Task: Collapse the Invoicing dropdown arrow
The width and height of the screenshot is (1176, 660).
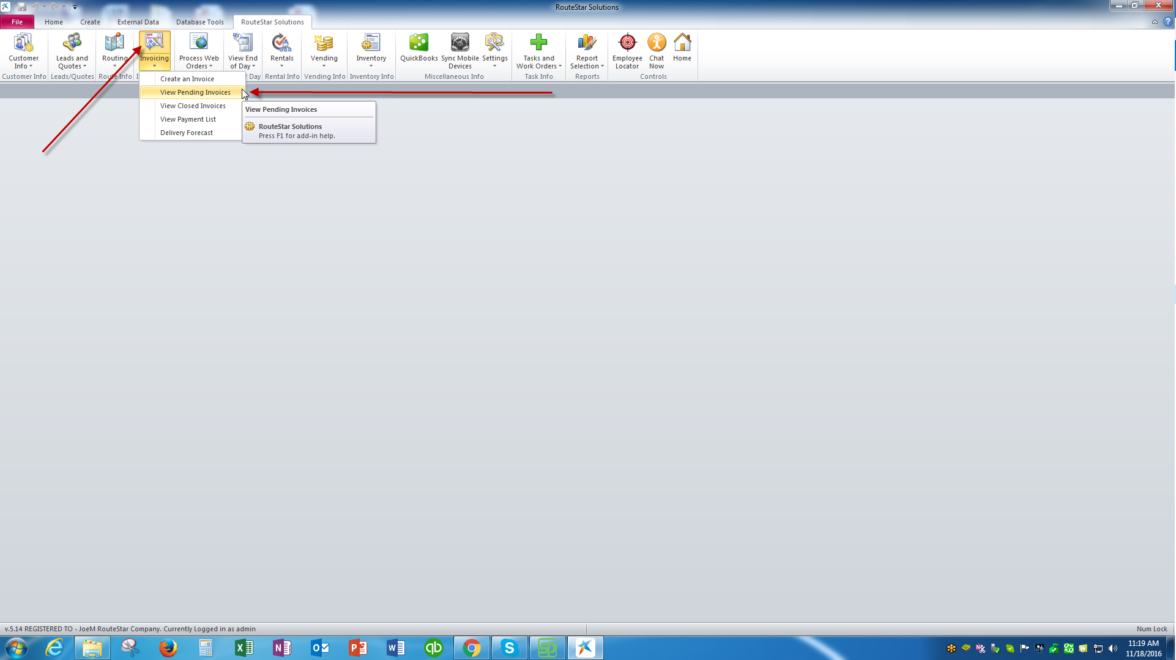Action: 154,66
